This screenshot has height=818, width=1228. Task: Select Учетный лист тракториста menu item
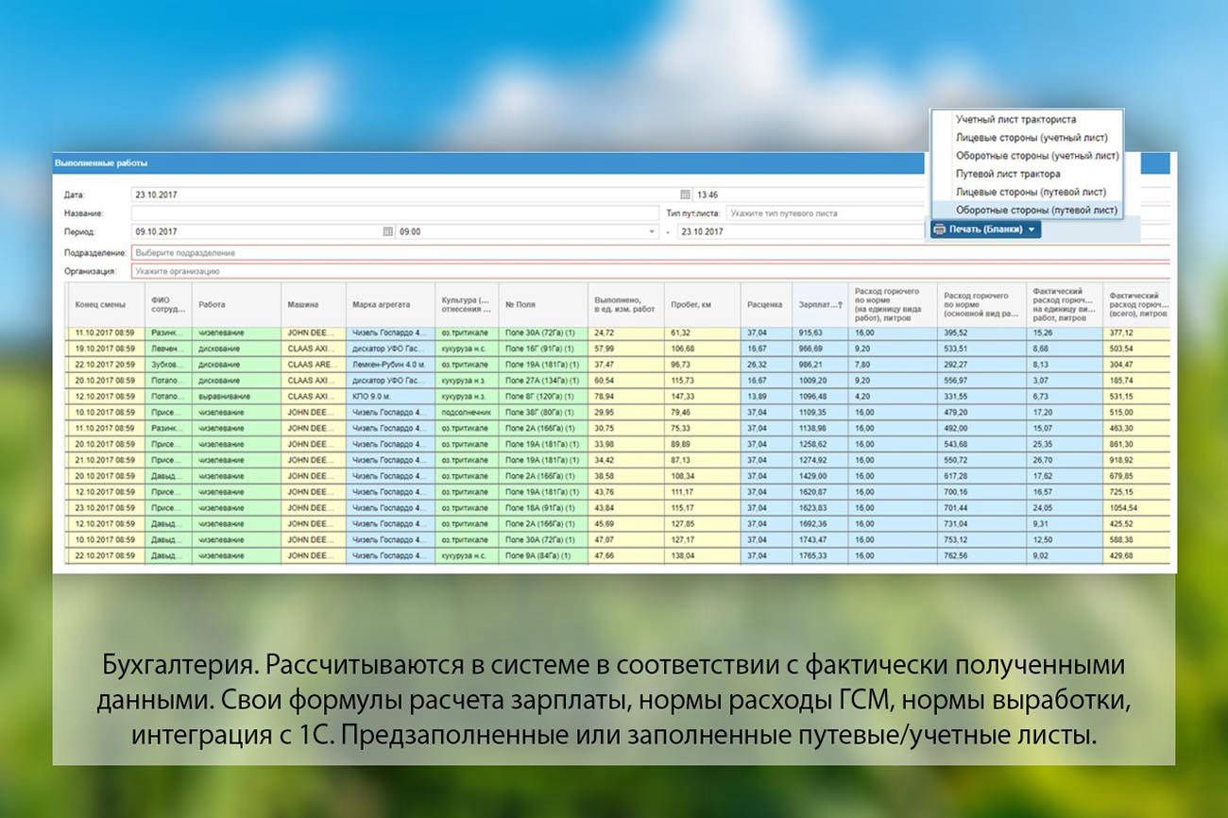[x=1015, y=120]
